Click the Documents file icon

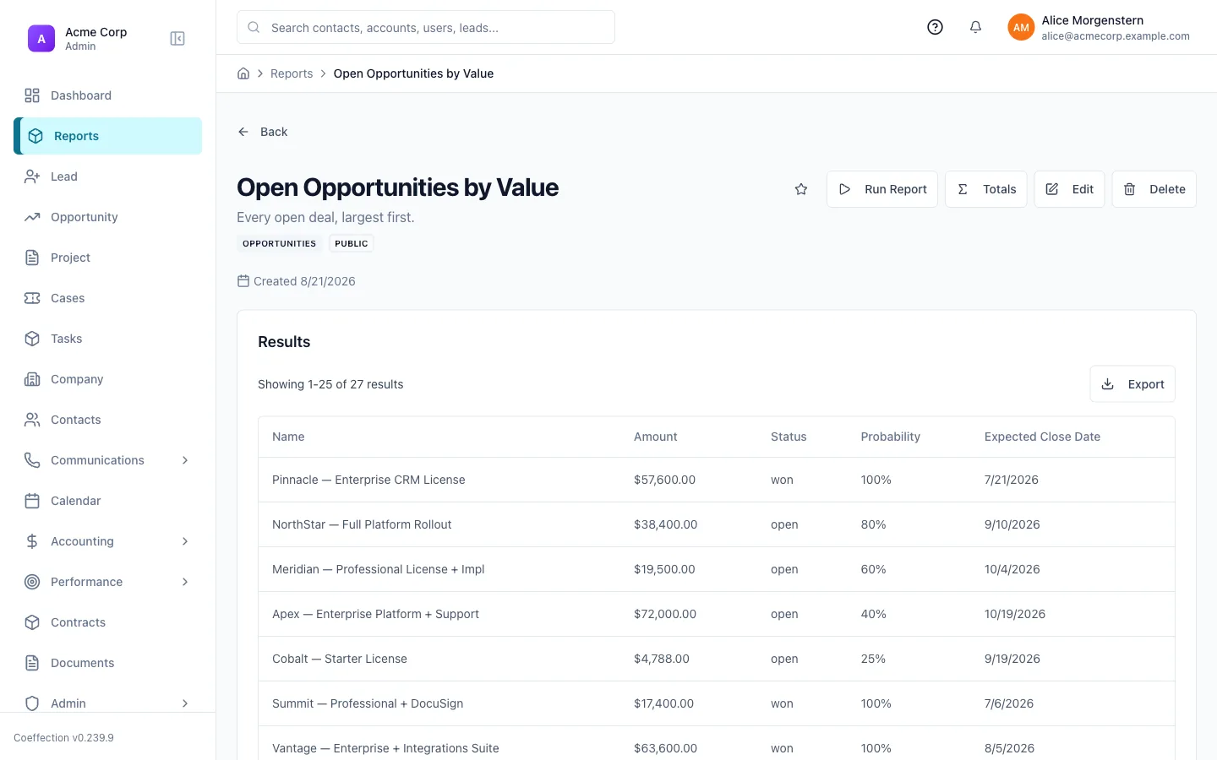(x=32, y=663)
